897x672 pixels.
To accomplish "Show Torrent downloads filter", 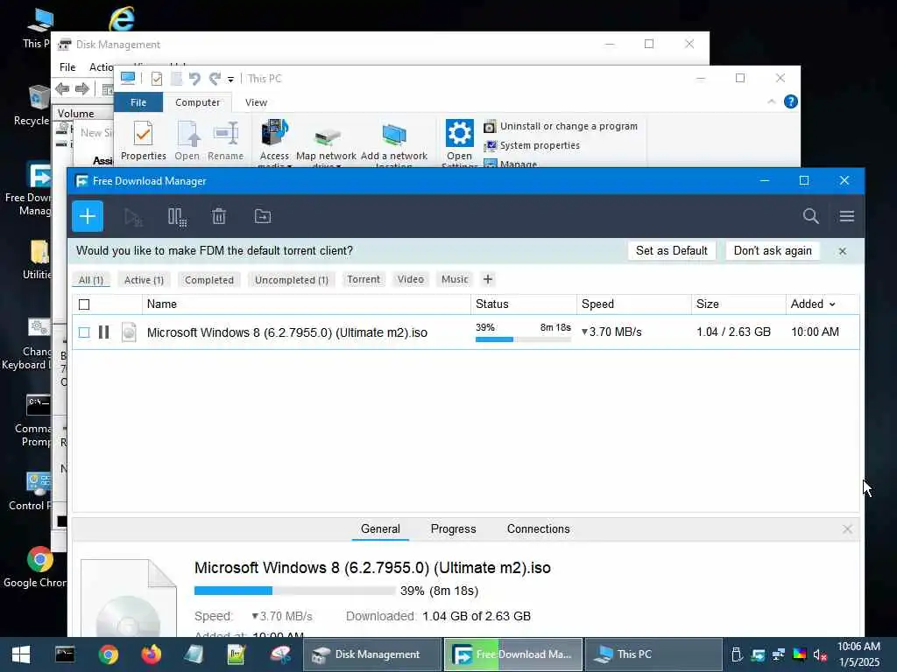I will coord(364,279).
